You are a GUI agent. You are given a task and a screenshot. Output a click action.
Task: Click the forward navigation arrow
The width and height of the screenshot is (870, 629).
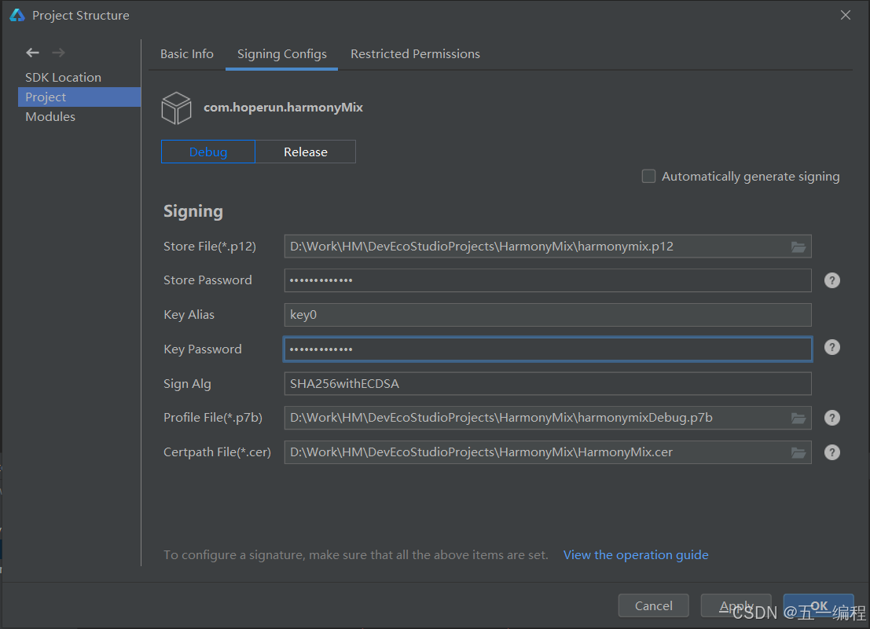click(58, 53)
